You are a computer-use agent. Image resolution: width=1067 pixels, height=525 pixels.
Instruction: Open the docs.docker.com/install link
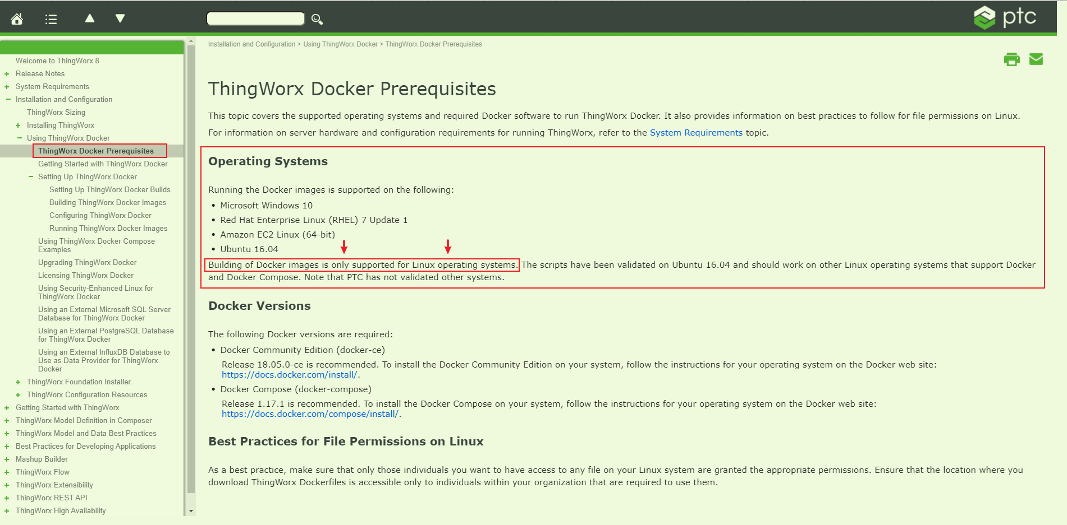tap(289, 374)
